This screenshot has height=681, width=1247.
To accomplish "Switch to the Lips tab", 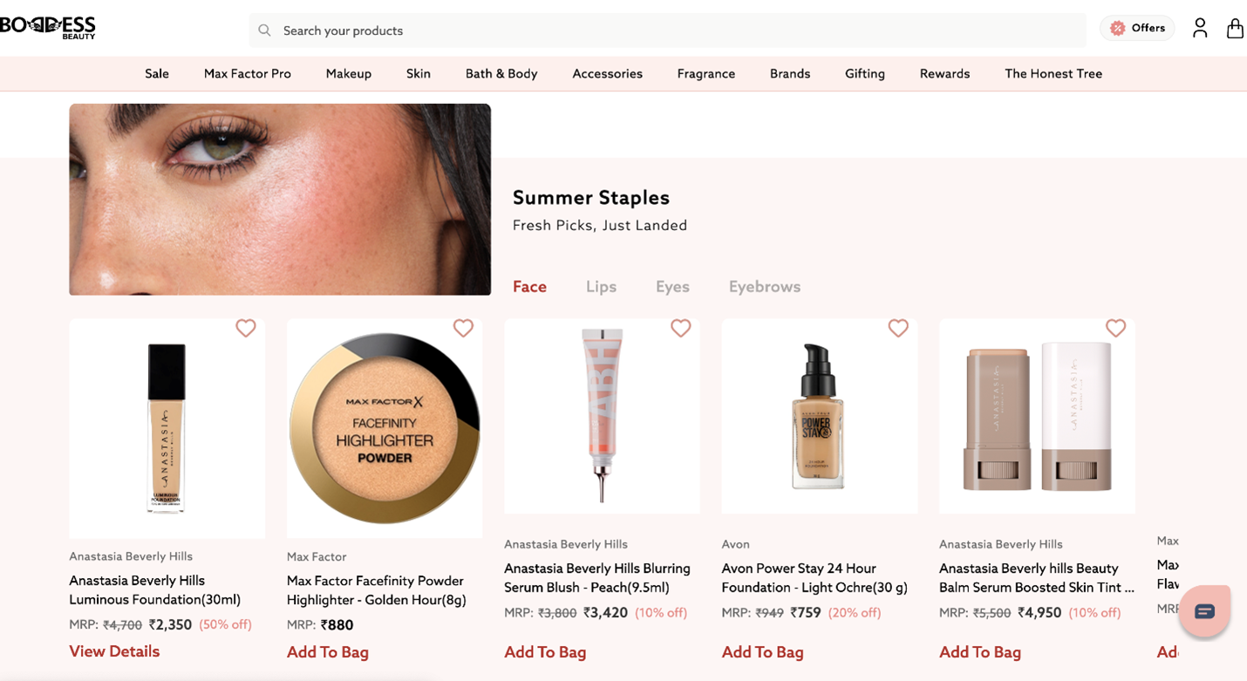I will click(x=601, y=286).
